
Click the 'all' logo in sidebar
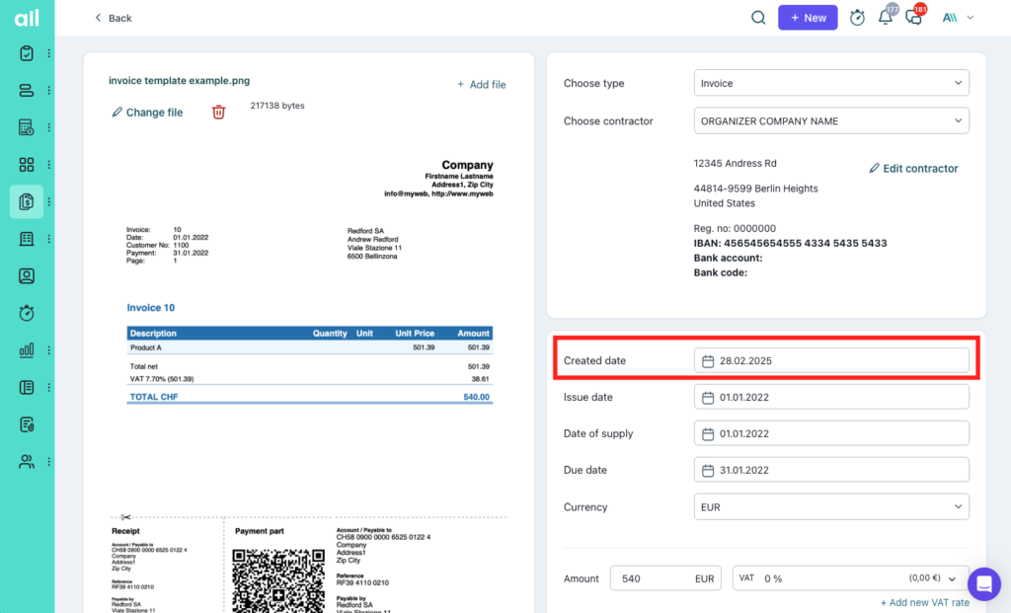(x=27, y=18)
